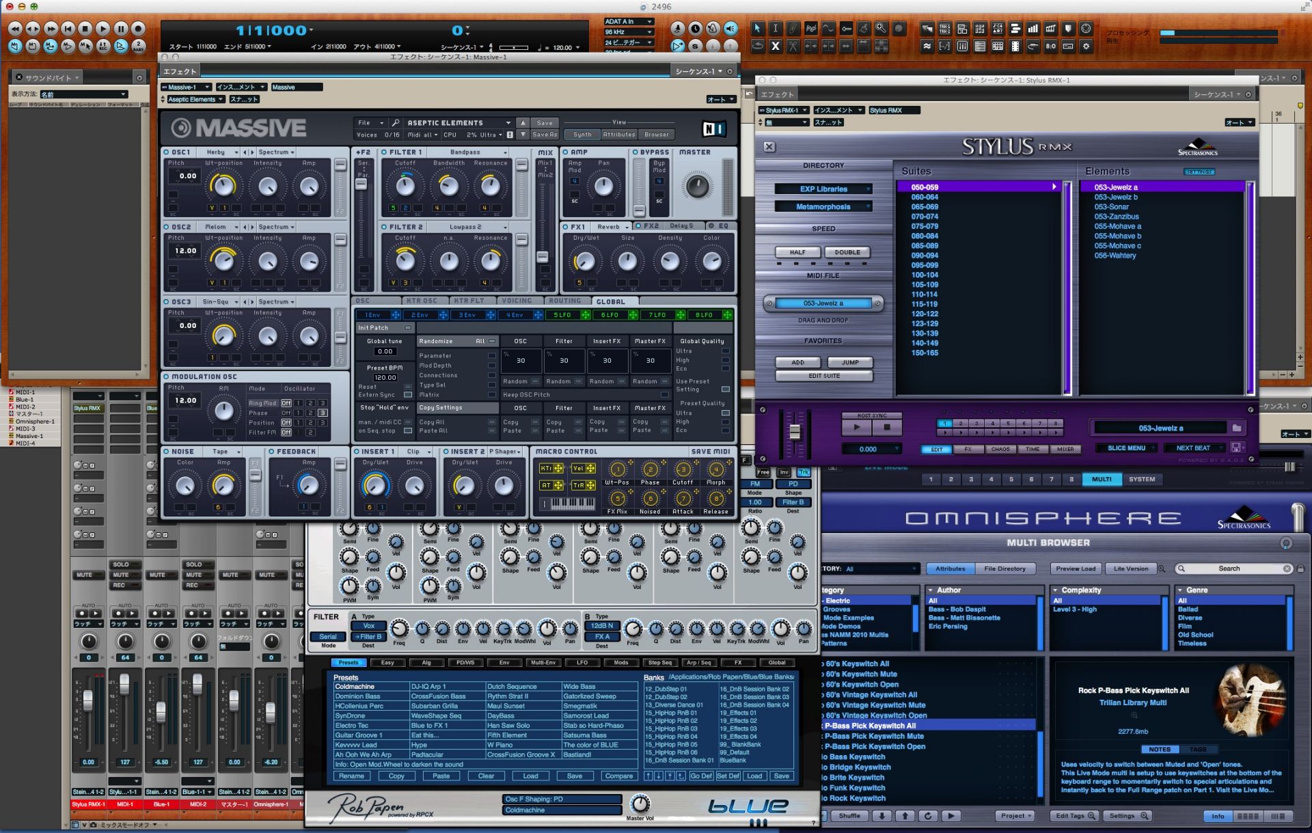Click Omnisphere browser play audition button
The height and width of the screenshot is (833, 1312).
[951, 816]
